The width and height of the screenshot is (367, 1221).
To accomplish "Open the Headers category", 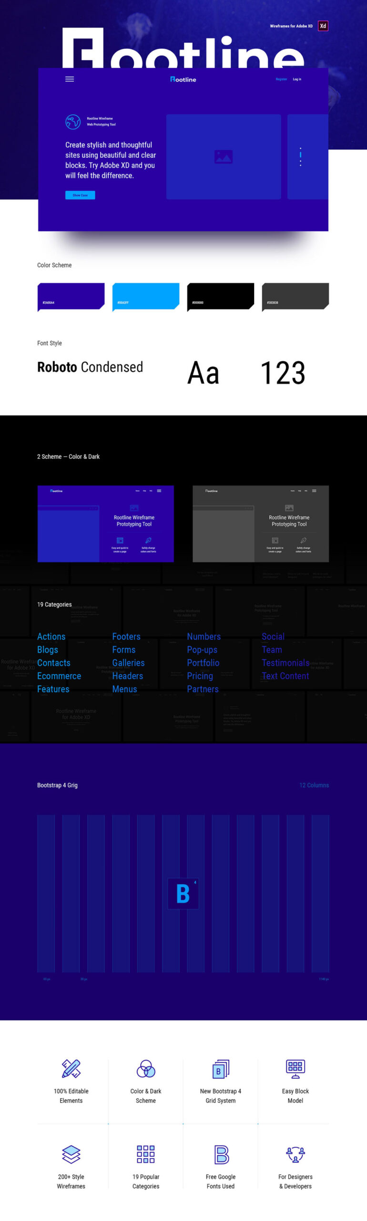I will [128, 676].
